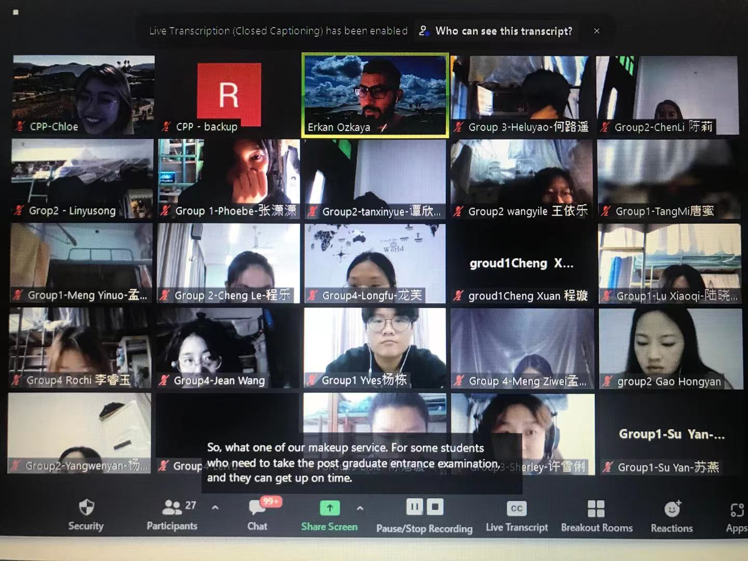
Task: Click "Who can see this transcript?" link
Action: pyautogui.click(x=503, y=31)
